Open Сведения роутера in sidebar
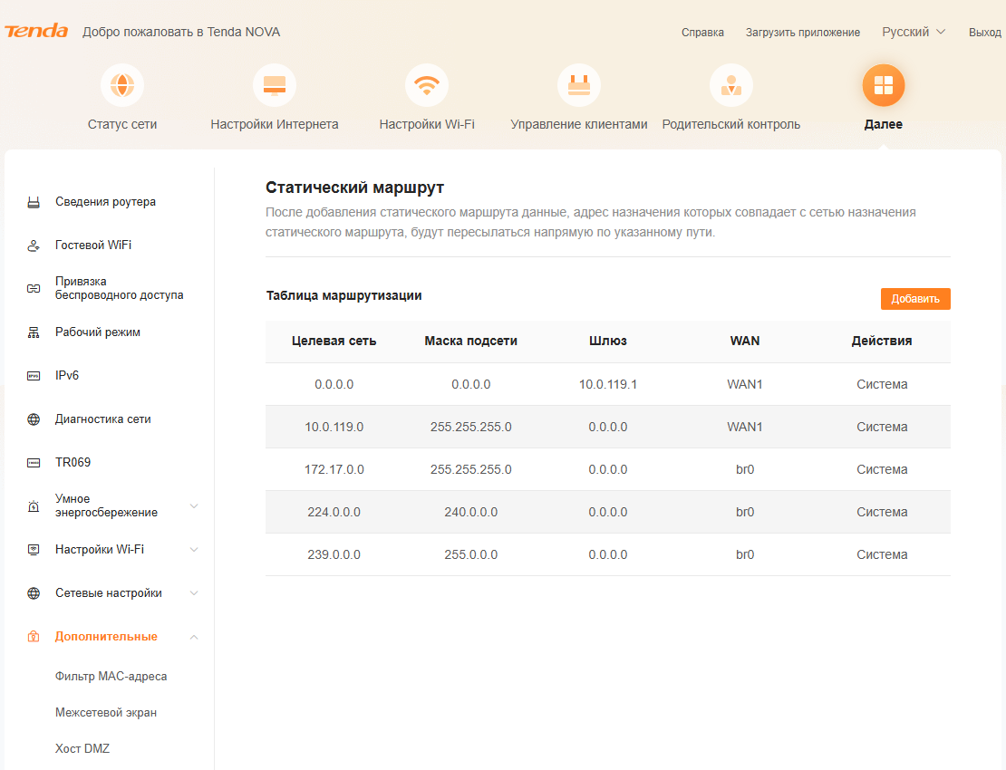The width and height of the screenshot is (1006, 770). click(105, 202)
